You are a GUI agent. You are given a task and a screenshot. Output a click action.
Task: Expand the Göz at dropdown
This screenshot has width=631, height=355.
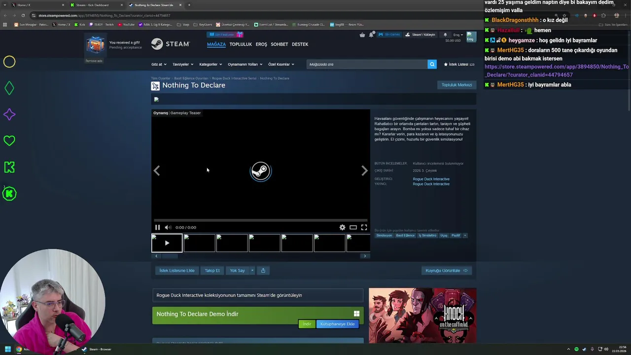(x=159, y=64)
